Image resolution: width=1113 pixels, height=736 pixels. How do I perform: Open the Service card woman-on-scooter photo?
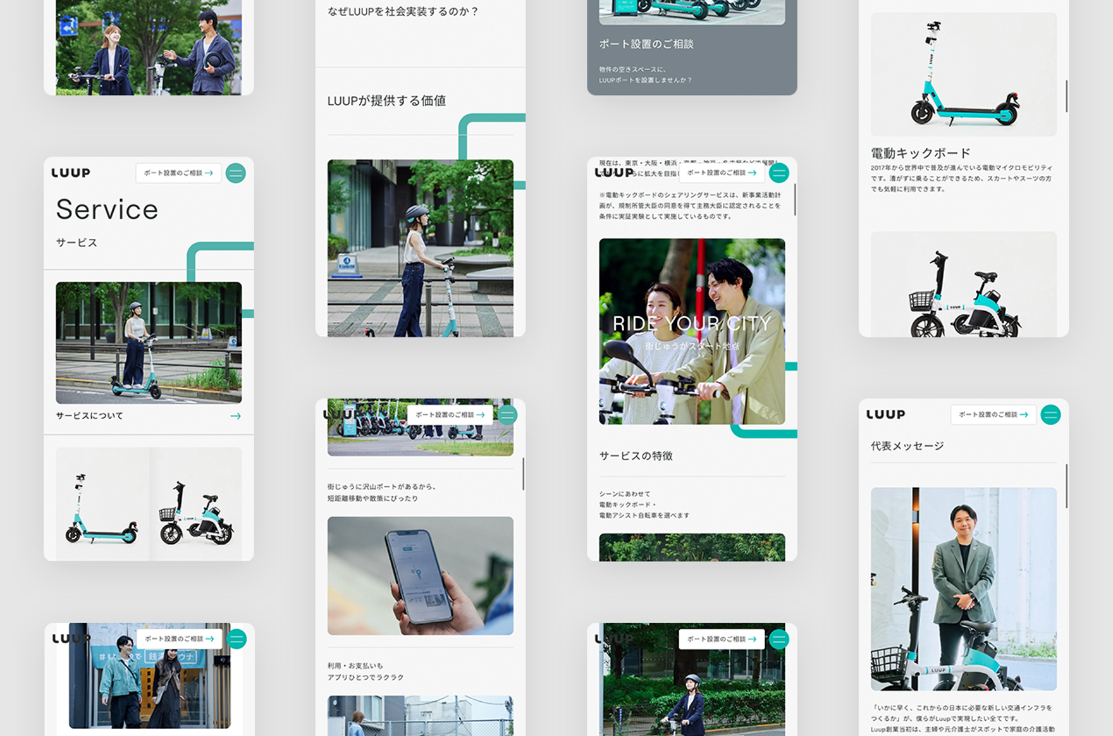tap(149, 343)
